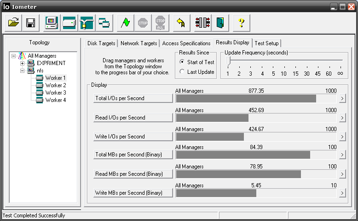Click the 877.35 total I/Os value

coord(256,91)
